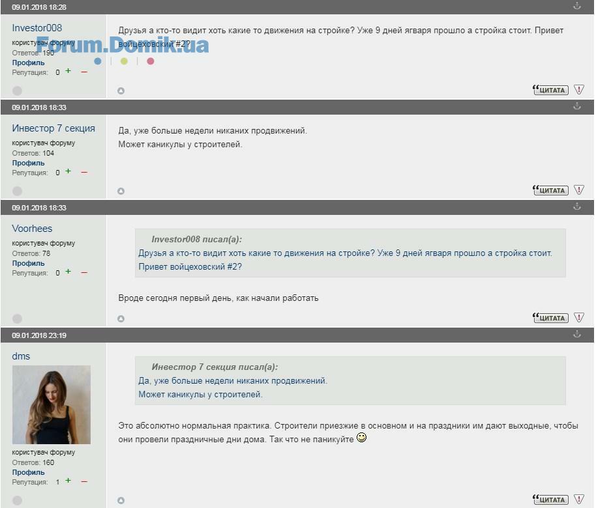Click the 09.01.2018 23:19 post header timestamp
Viewport: 596px width, 508px height.
point(39,335)
